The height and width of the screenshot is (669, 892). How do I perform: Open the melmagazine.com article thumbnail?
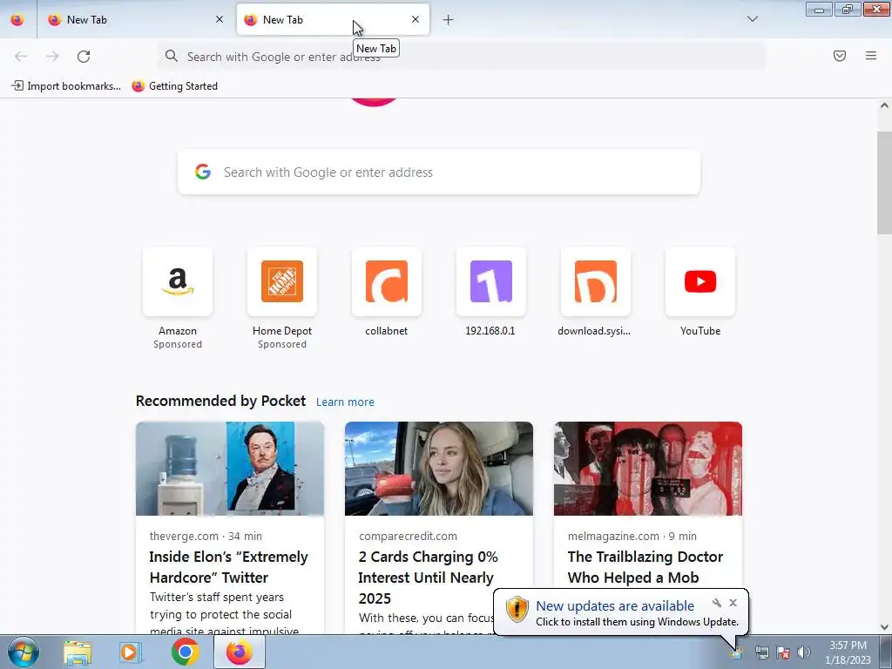[648, 469]
